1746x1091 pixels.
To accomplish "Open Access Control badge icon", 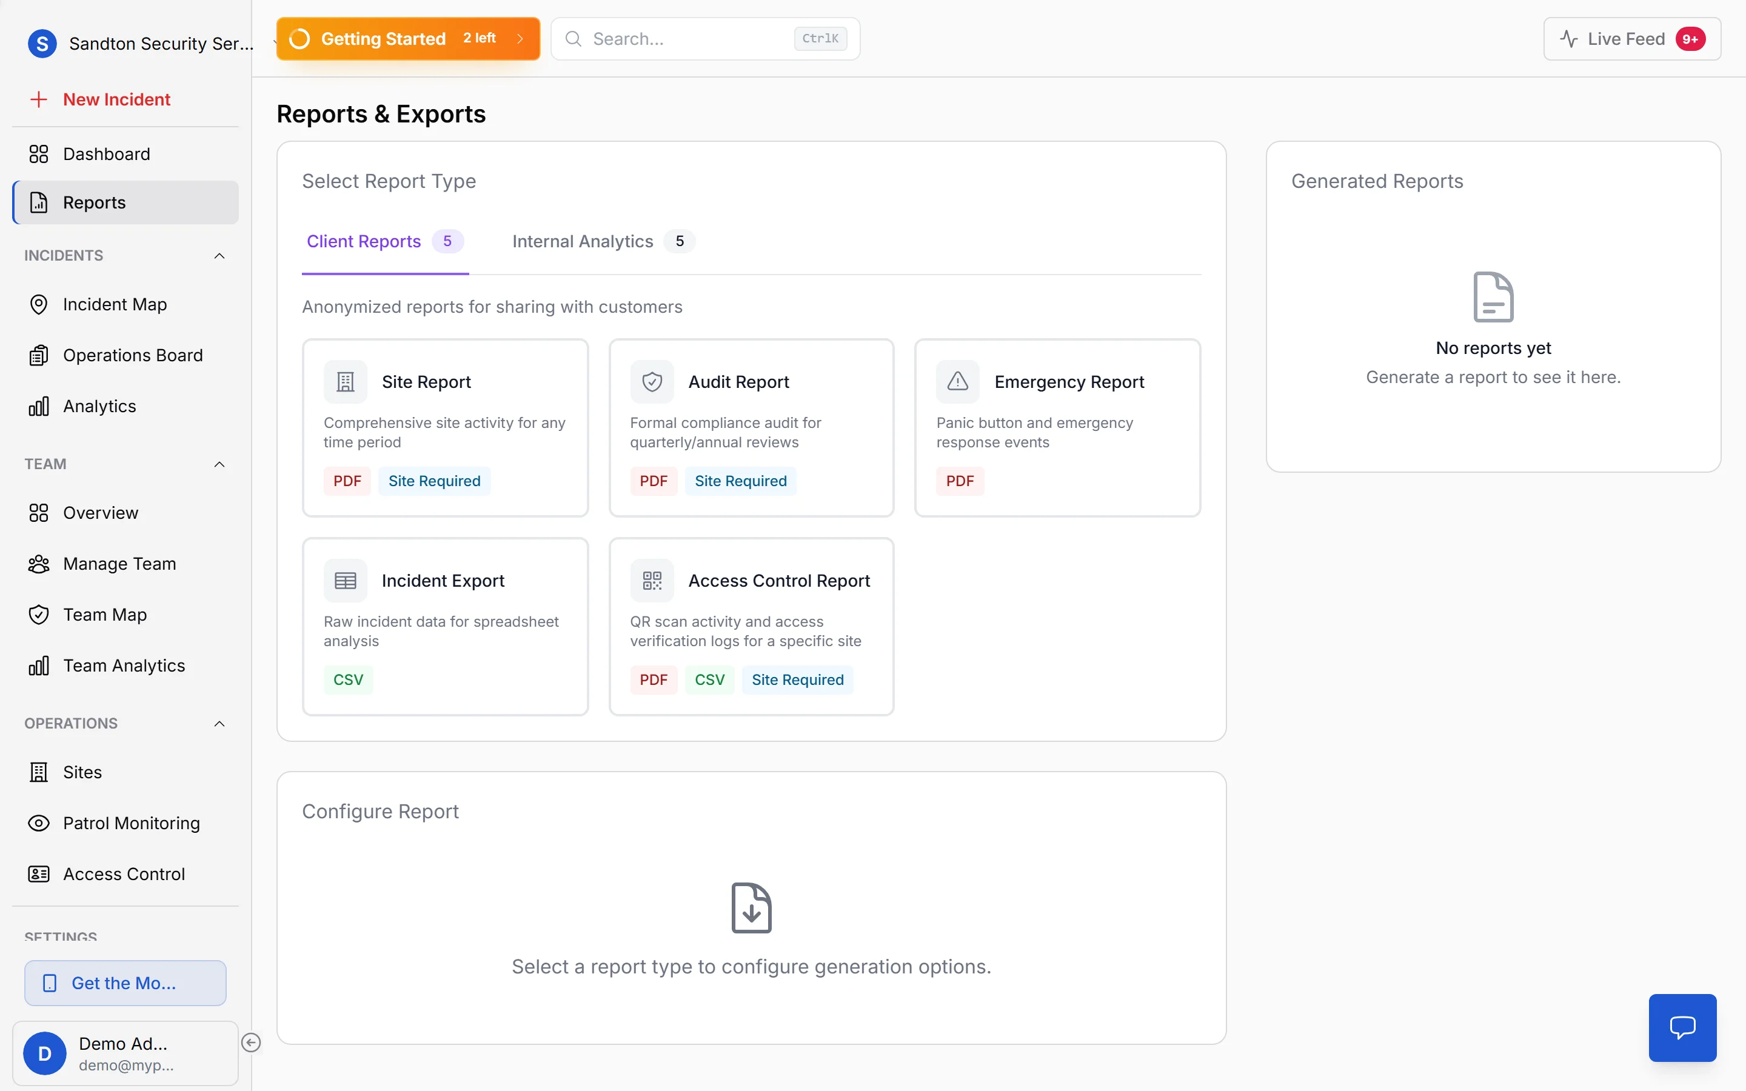I will [x=39, y=873].
